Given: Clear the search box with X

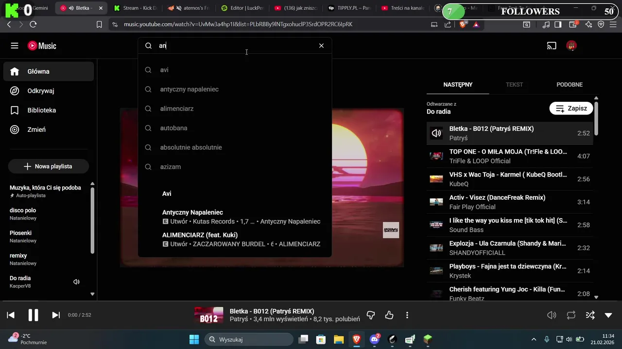Looking at the screenshot, I should pos(321,46).
